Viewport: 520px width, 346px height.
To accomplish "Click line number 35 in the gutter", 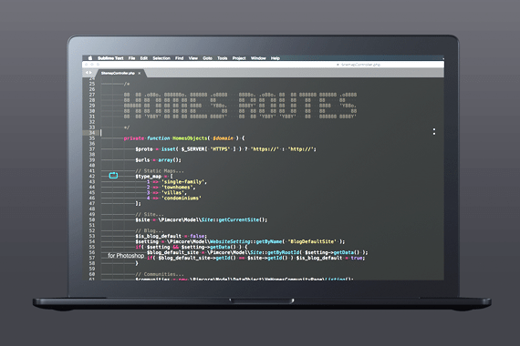I will (x=92, y=138).
